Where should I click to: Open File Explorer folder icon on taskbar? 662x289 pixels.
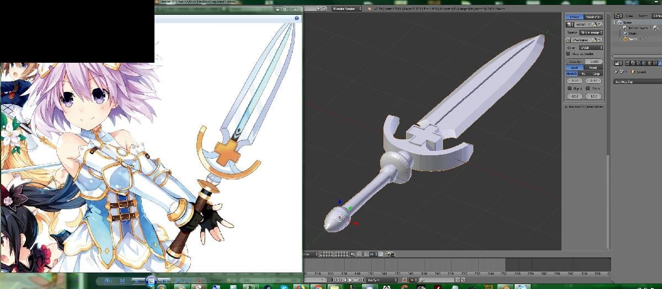pos(334,287)
